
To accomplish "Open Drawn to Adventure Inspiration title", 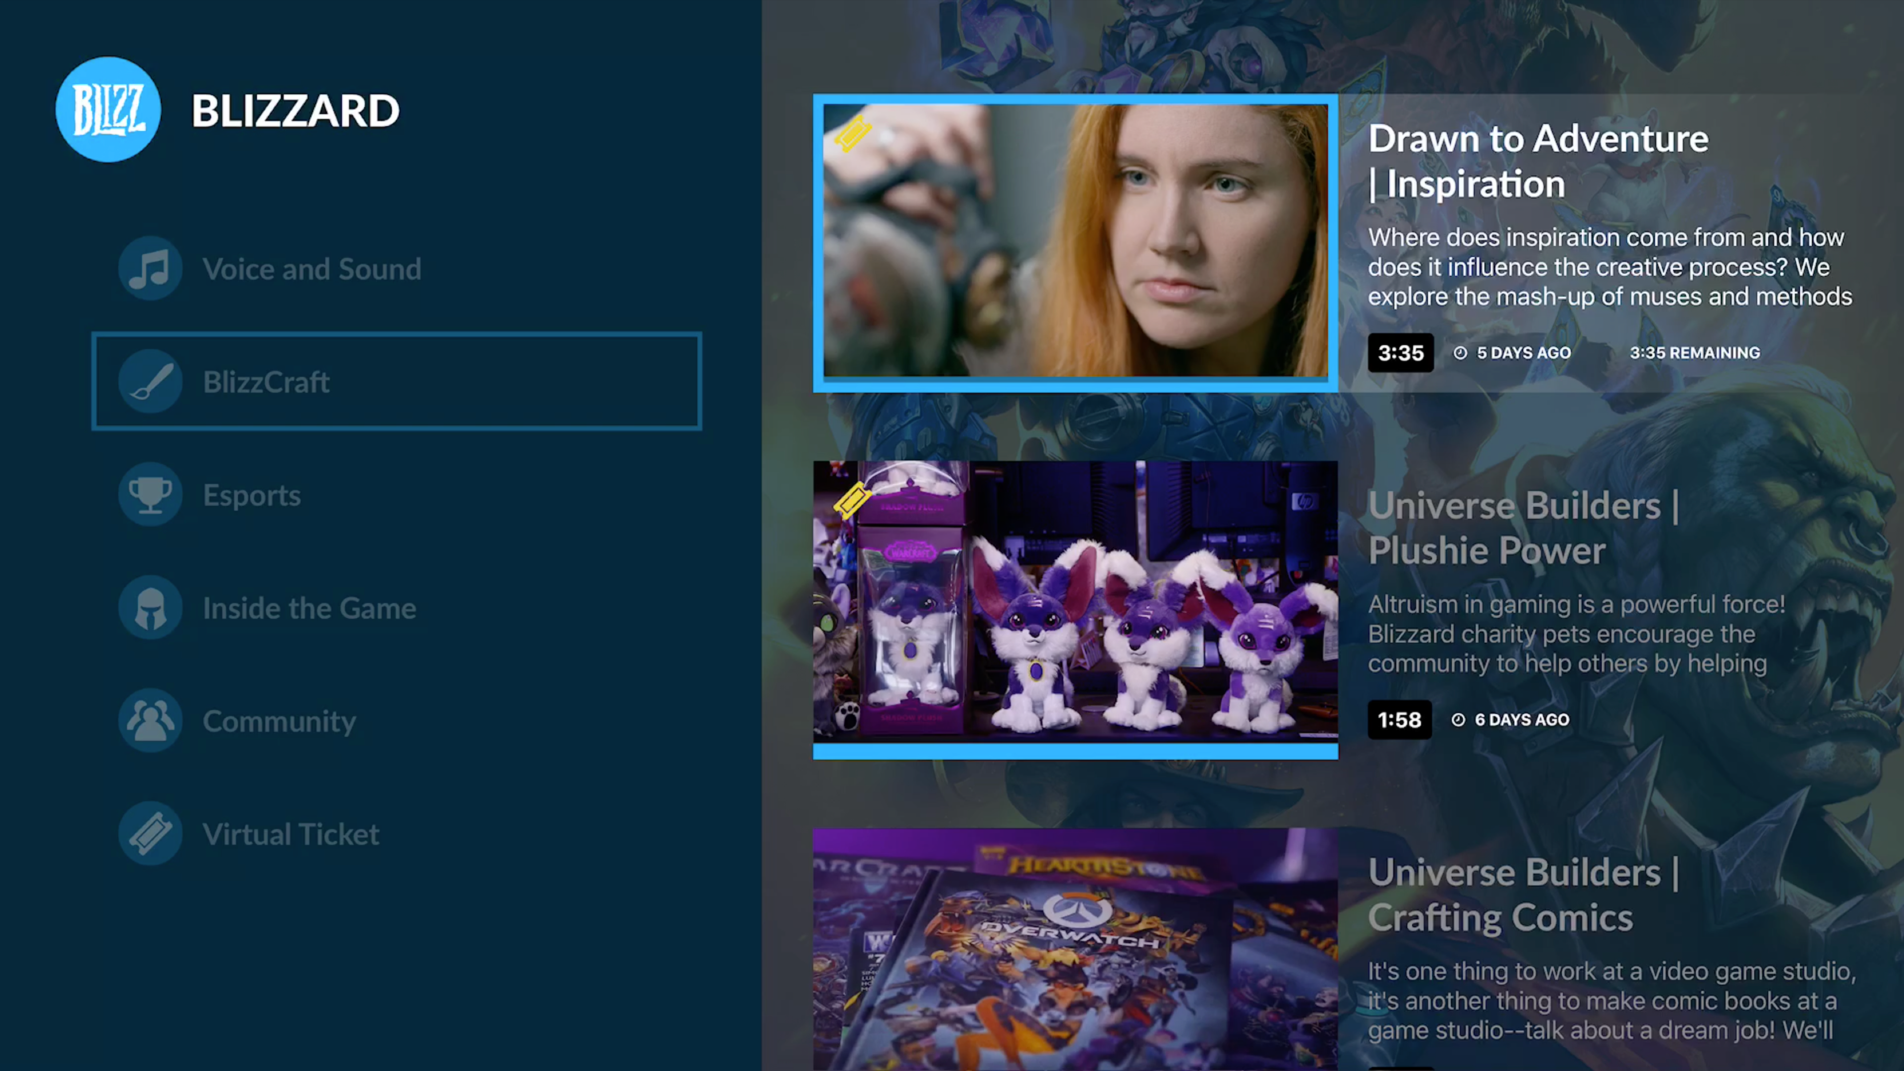I will 1538,161.
